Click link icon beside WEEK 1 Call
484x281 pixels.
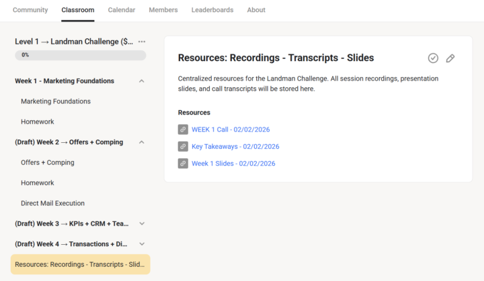(x=183, y=129)
